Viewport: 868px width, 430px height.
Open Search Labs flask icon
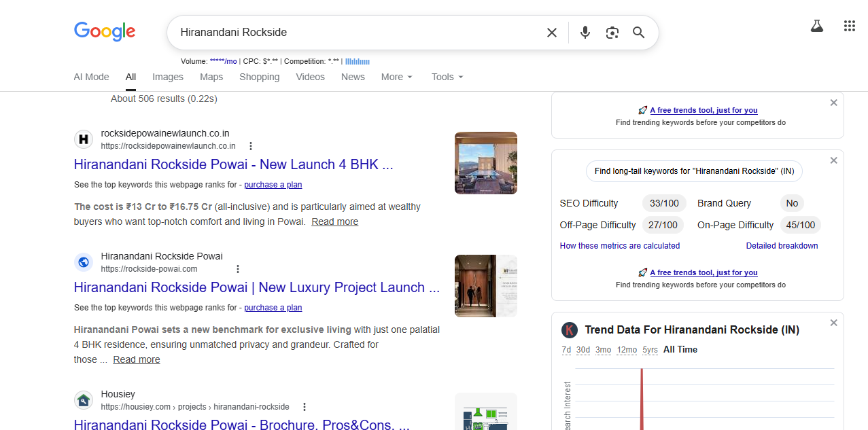coord(816,26)
